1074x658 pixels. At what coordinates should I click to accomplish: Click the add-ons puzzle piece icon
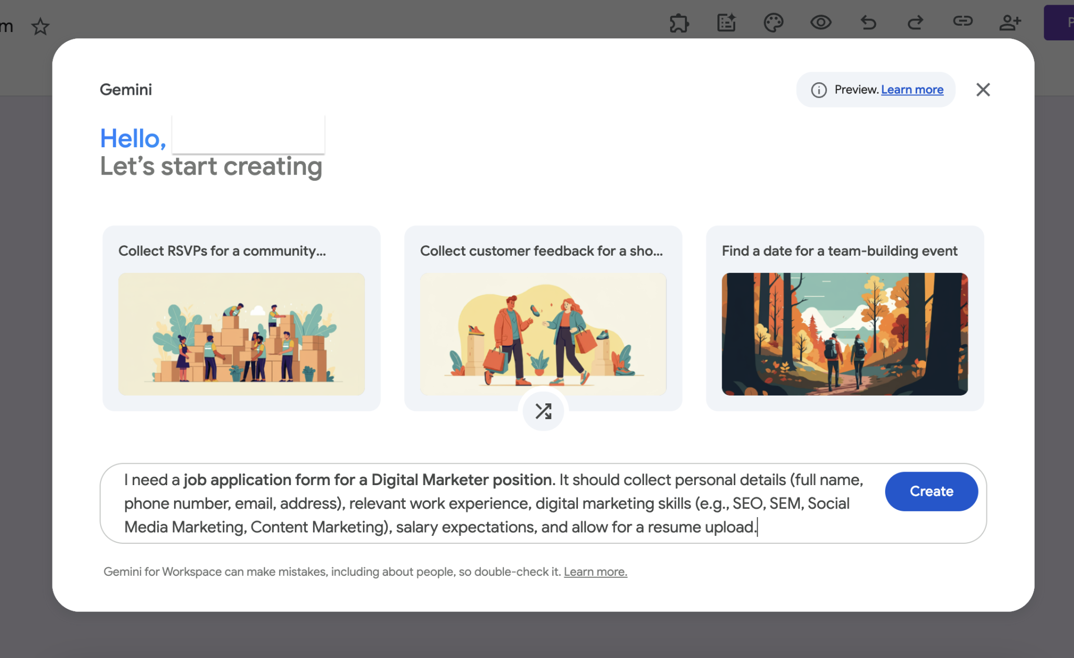click(x=679, y=23)
